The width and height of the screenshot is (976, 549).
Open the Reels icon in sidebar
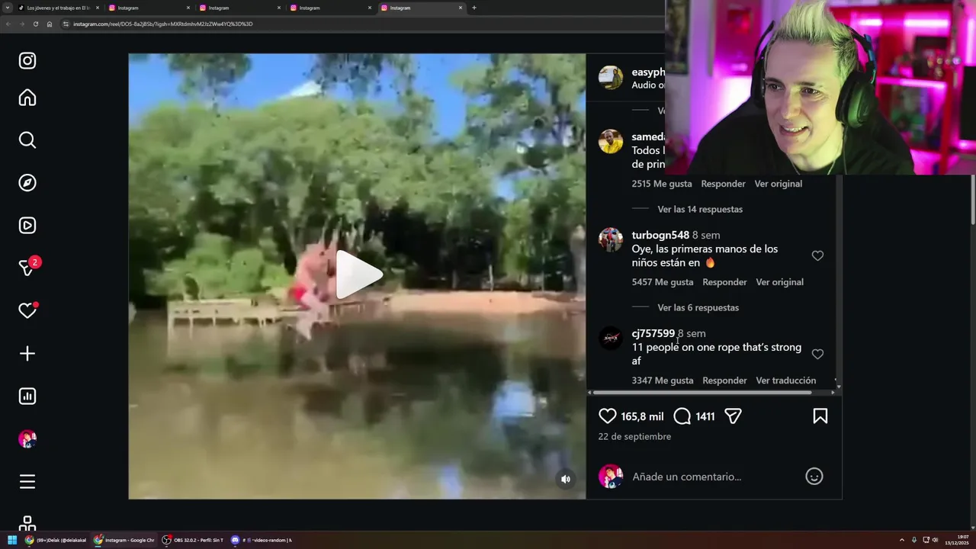[x=27, y=225]
